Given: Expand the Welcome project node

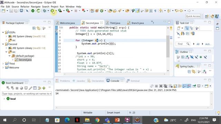Looking at the screenshot, I should point(3,68).
